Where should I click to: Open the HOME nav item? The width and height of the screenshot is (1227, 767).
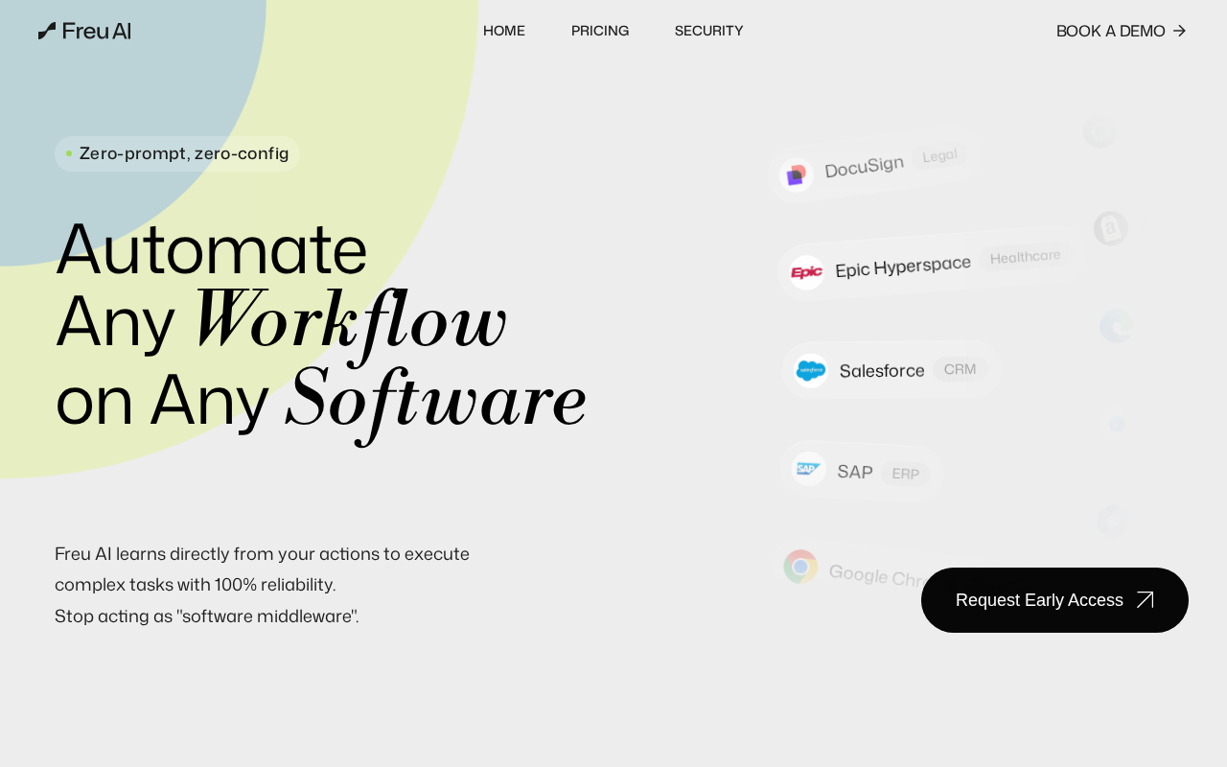[x=504, y=31]
